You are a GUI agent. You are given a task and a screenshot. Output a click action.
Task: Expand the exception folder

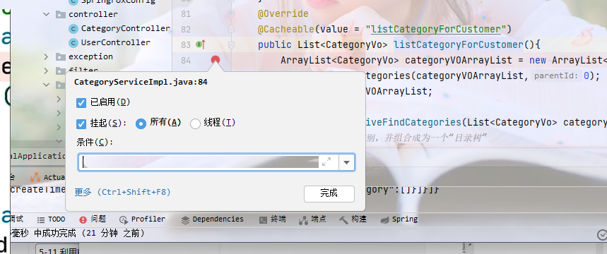click(47, 57)
